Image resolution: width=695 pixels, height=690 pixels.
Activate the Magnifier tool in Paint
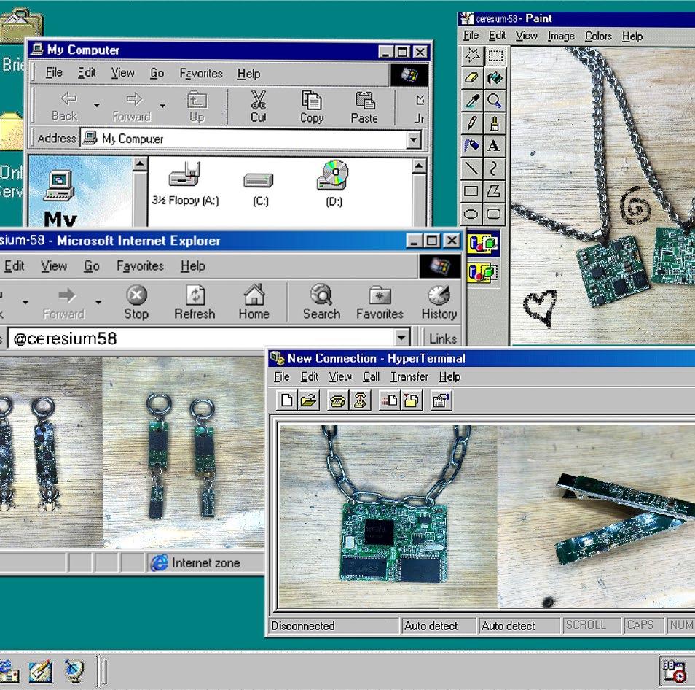[x=495, y=101]
